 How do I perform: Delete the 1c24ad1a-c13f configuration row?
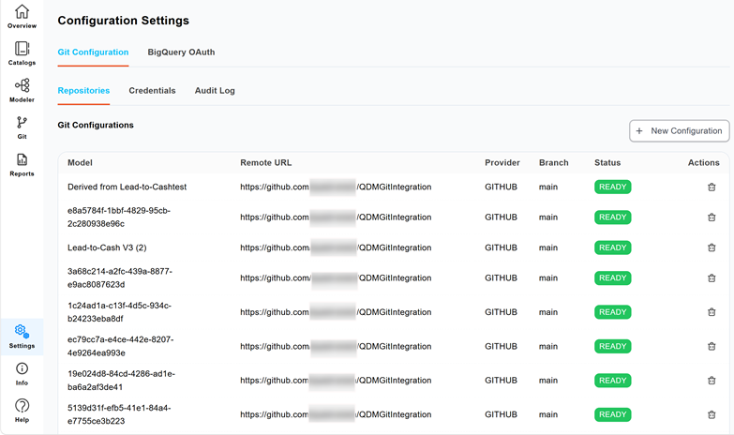[712, 312]
